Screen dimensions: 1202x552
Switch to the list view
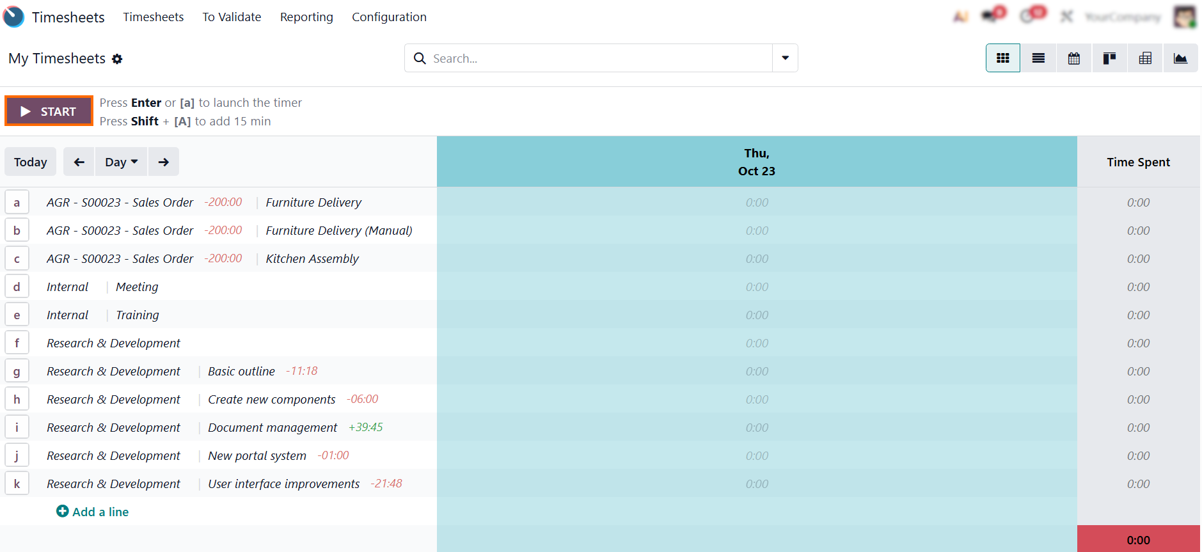(x=1038, y=58)
